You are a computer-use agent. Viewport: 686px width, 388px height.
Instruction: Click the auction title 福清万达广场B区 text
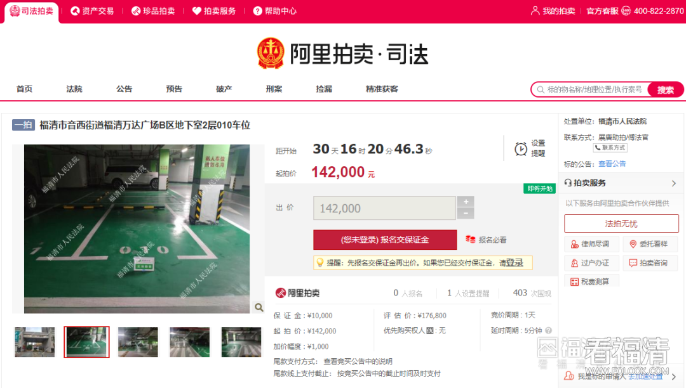(145, 126)
